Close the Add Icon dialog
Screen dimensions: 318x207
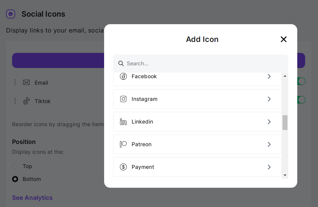284,39
